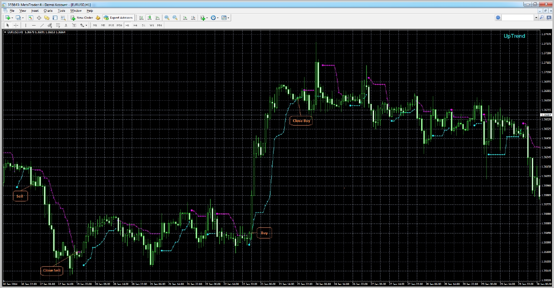Select the text annotation tool
The height and width of the screenshot is (288, 554).
point(66,25)
